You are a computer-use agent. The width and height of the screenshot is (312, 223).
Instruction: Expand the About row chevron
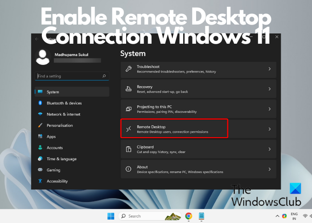[270, 169]
